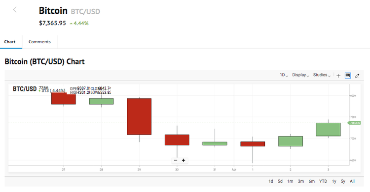Go back using the left chevron arrow

point(15,10)
